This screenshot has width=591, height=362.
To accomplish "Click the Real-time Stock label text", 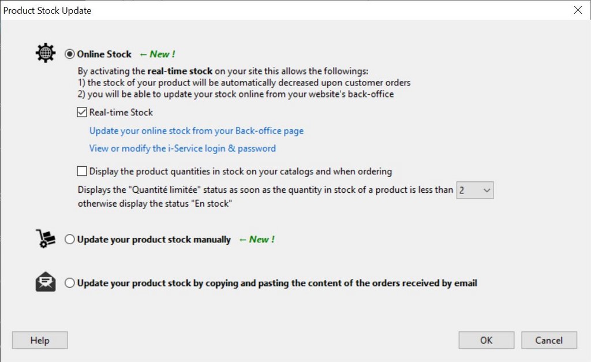I will (x=121, y=113).
